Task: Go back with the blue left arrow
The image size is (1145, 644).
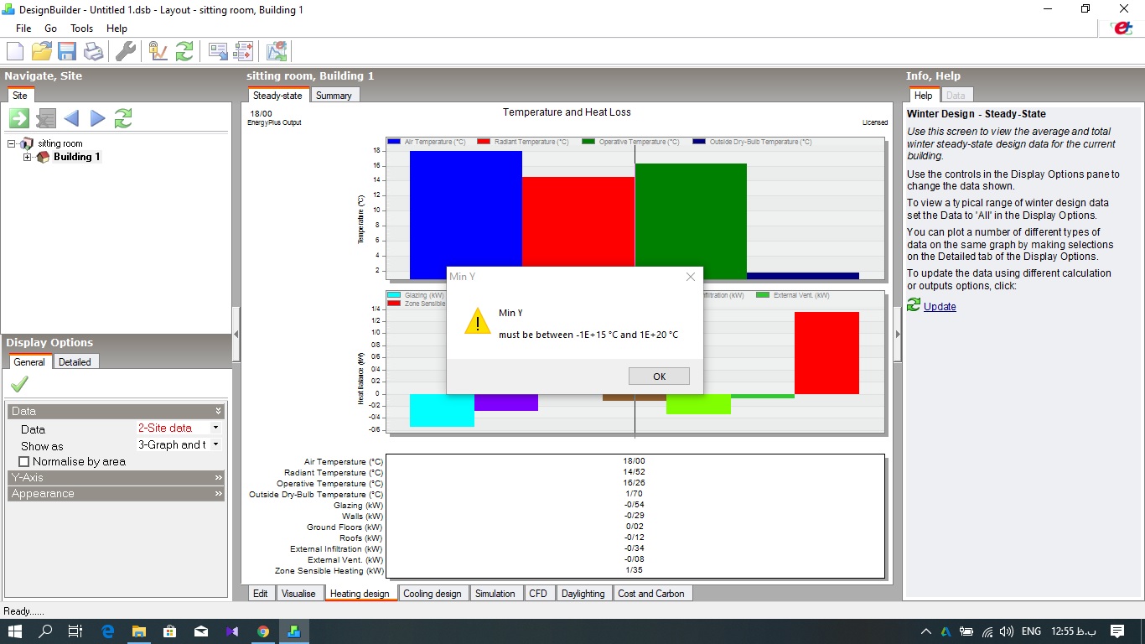Action: coord(71,118)
